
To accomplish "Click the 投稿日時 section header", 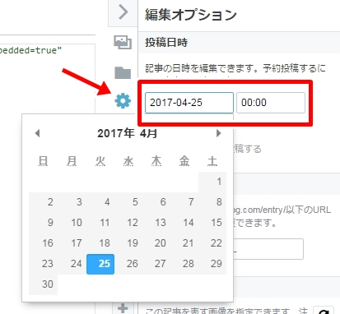I will point(166,43).
